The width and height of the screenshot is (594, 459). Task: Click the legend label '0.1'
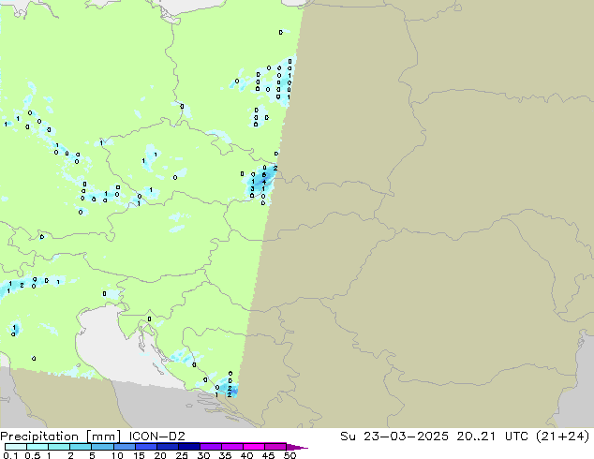[x=11, y=455]
